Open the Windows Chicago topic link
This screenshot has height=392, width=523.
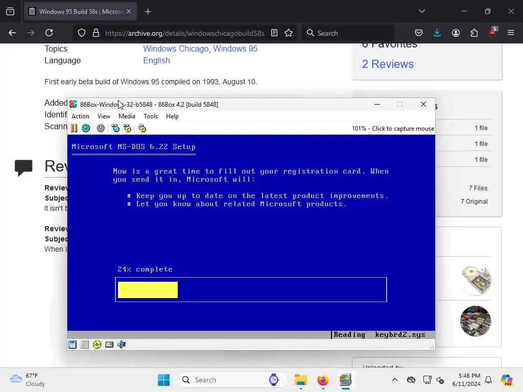(x=176, y=48)
